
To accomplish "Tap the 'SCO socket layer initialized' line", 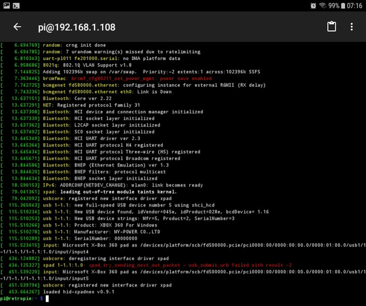I will pos(77,132).
